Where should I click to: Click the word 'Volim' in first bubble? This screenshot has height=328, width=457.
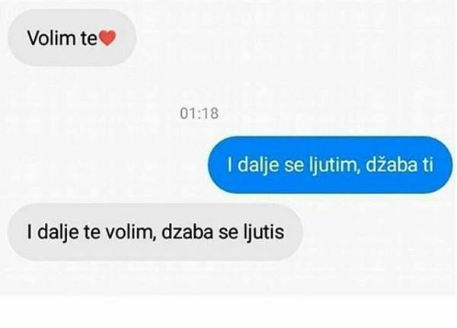point(51,38)
